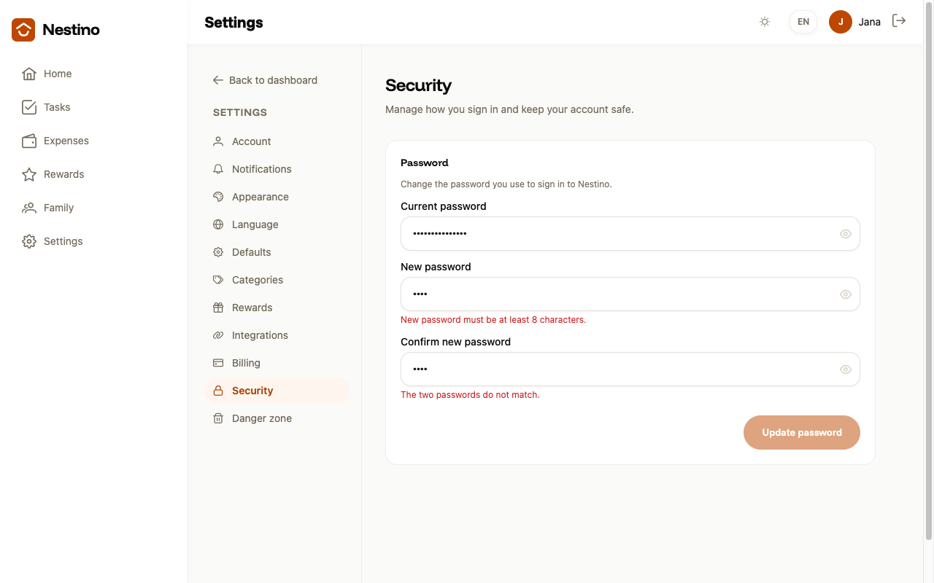The height and width of the screenshot is (583, 934).
Task: Show the current password via eye icon
Action: pos(846,234)
